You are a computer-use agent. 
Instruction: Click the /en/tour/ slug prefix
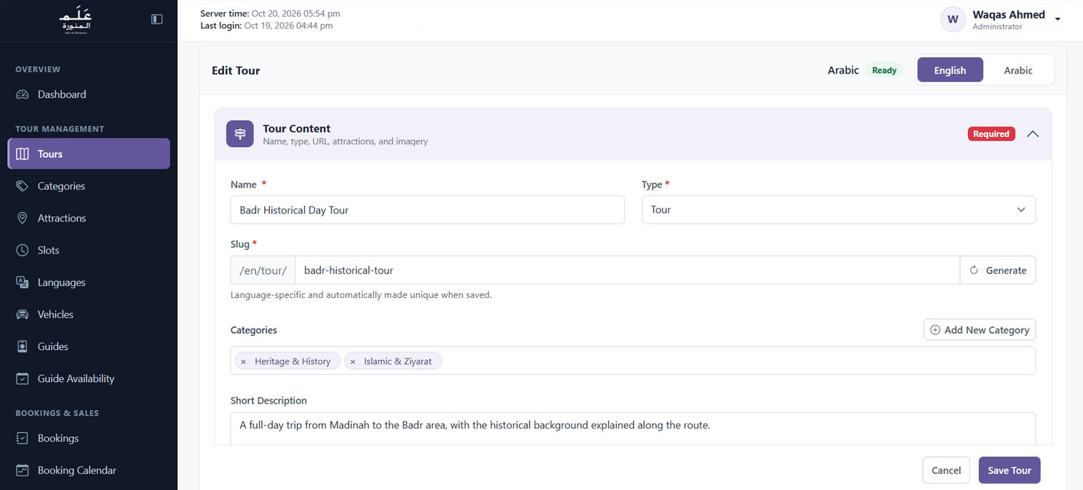coord(263,270)
